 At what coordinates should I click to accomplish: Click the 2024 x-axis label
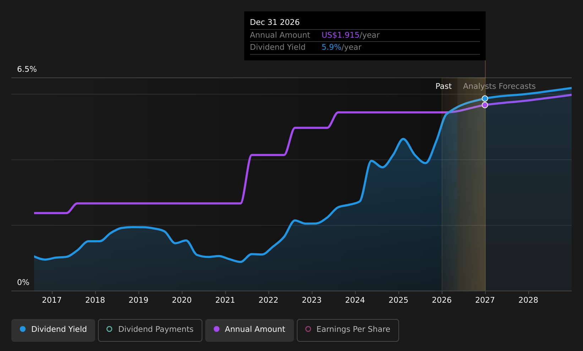pyautogui.click(x=355, y=300)
